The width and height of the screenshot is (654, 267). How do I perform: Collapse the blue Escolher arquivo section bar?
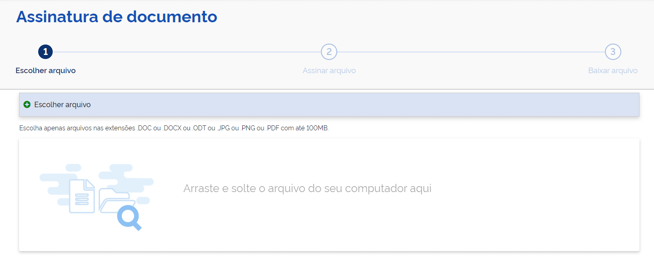tap(318, 104)
